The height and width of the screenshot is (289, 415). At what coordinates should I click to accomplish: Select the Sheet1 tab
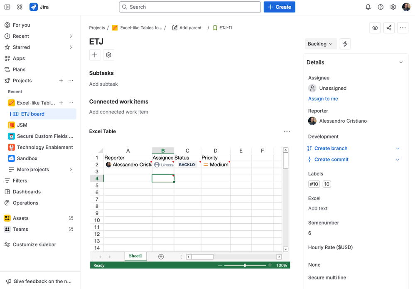click(x=135, y=256)
